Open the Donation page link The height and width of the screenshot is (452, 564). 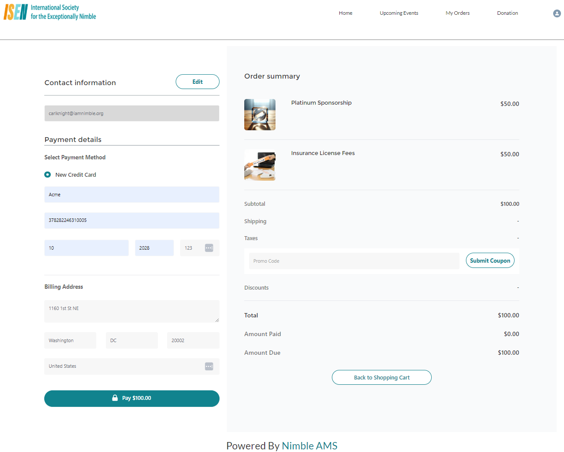[x=507, y=13]
